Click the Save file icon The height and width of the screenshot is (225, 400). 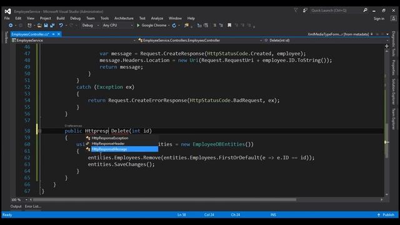(x=46, y=25)
